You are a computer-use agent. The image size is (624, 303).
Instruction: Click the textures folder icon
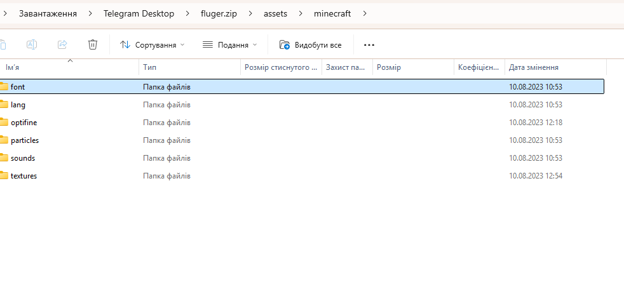pos(4,175)
